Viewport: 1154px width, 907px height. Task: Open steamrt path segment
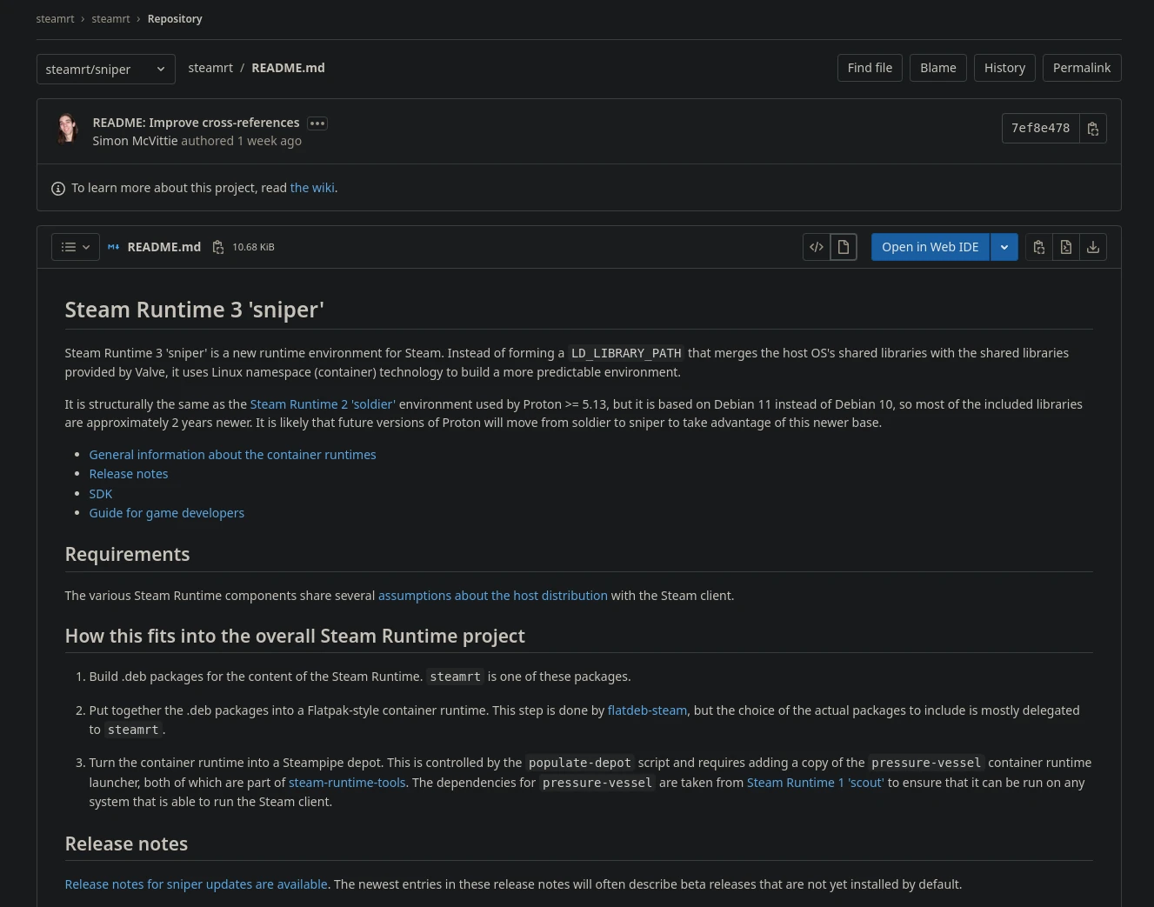pyautogui.click(x=210, y=68)
